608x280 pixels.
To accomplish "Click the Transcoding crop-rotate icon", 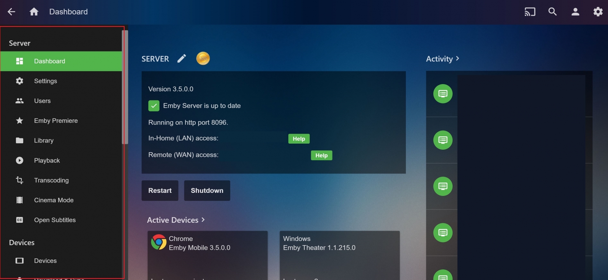I will coord(19,180).
